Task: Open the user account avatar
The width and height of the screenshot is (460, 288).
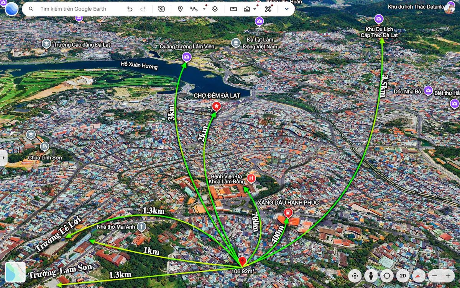Action: (x=450, y=8)
